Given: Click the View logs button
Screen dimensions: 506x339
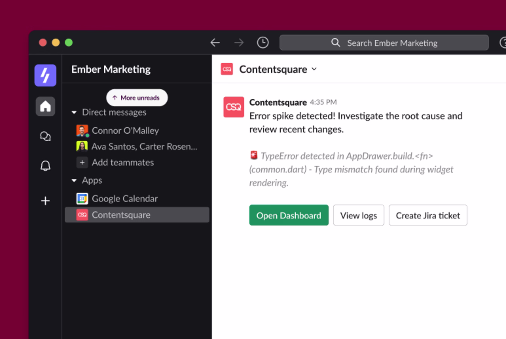Looking at the screenshot, I should 358,215.
